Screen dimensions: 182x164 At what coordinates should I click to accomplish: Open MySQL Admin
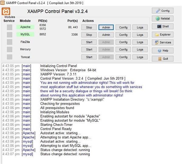(x=106, y=35)
